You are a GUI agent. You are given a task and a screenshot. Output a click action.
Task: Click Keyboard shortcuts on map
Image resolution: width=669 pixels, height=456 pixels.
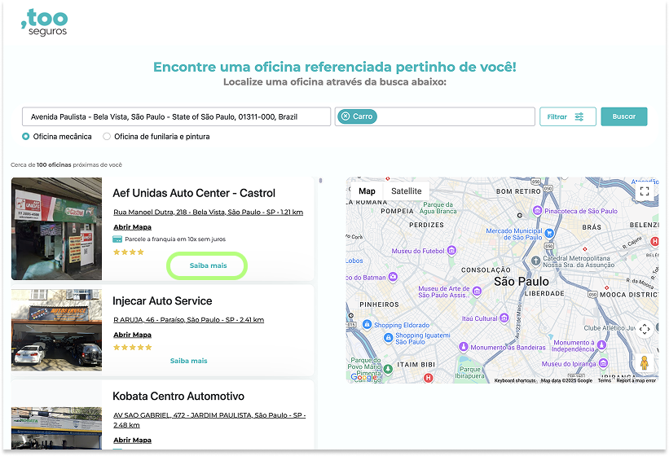(x=515, y=380)
